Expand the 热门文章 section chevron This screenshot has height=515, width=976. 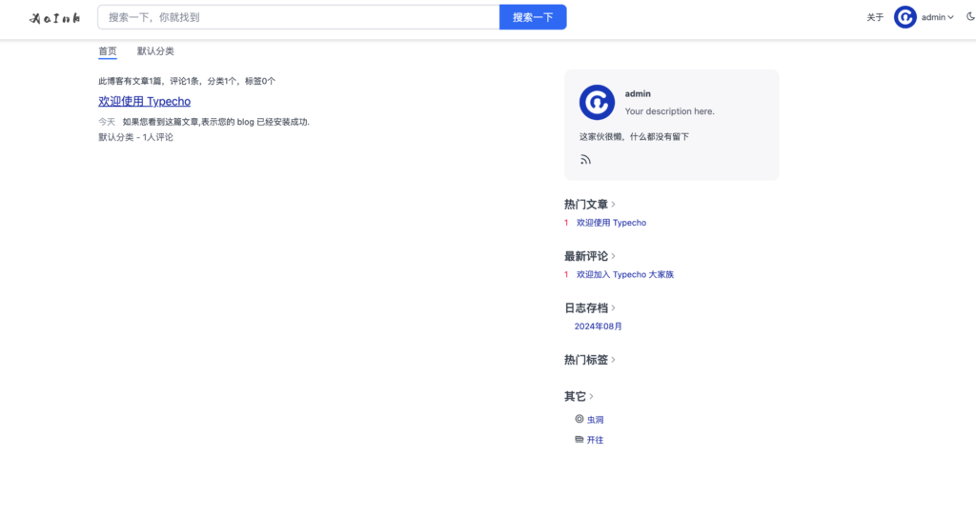click(613, 204)
